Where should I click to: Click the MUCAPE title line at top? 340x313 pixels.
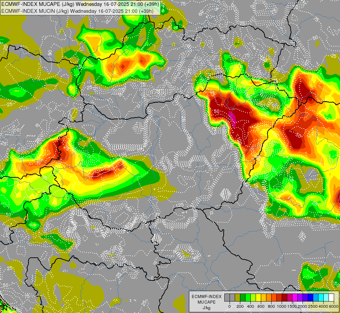80,4
